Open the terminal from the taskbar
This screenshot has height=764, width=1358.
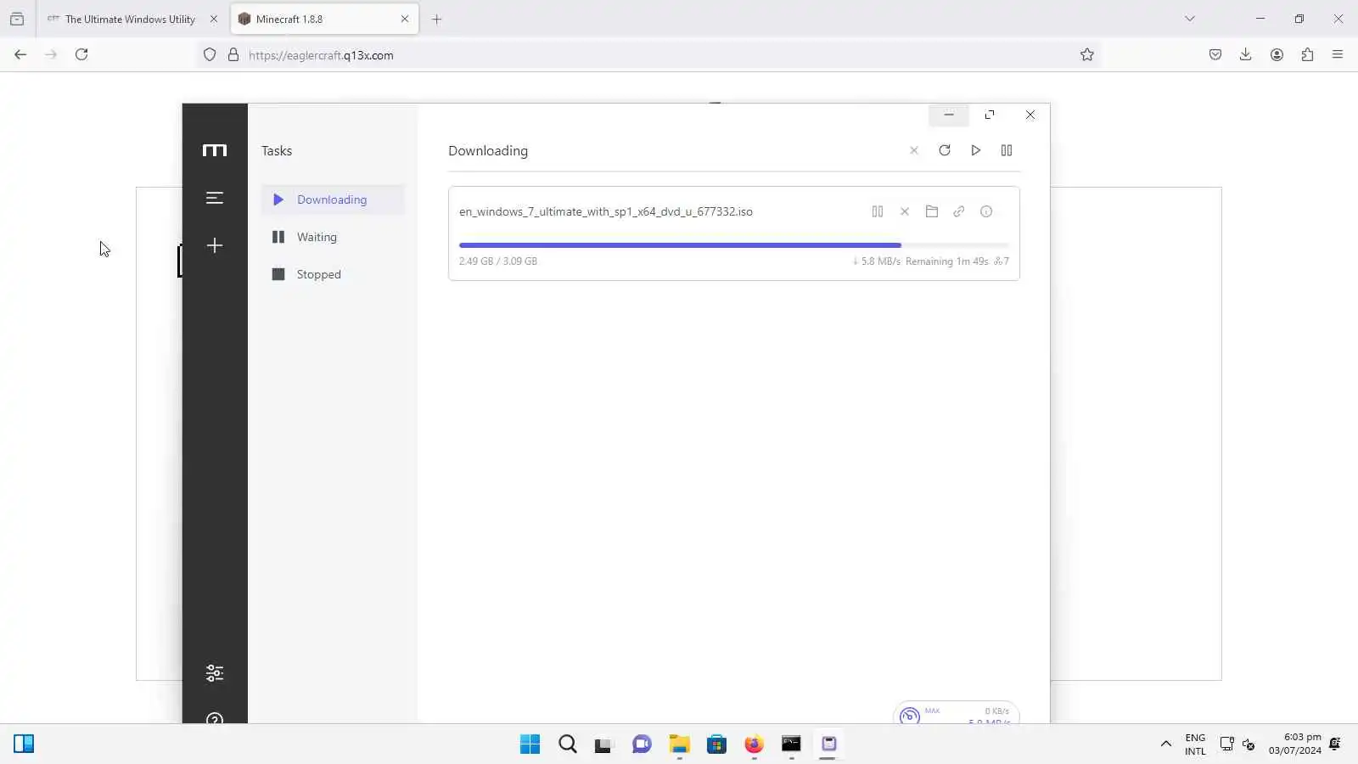(x=791, y=744)
